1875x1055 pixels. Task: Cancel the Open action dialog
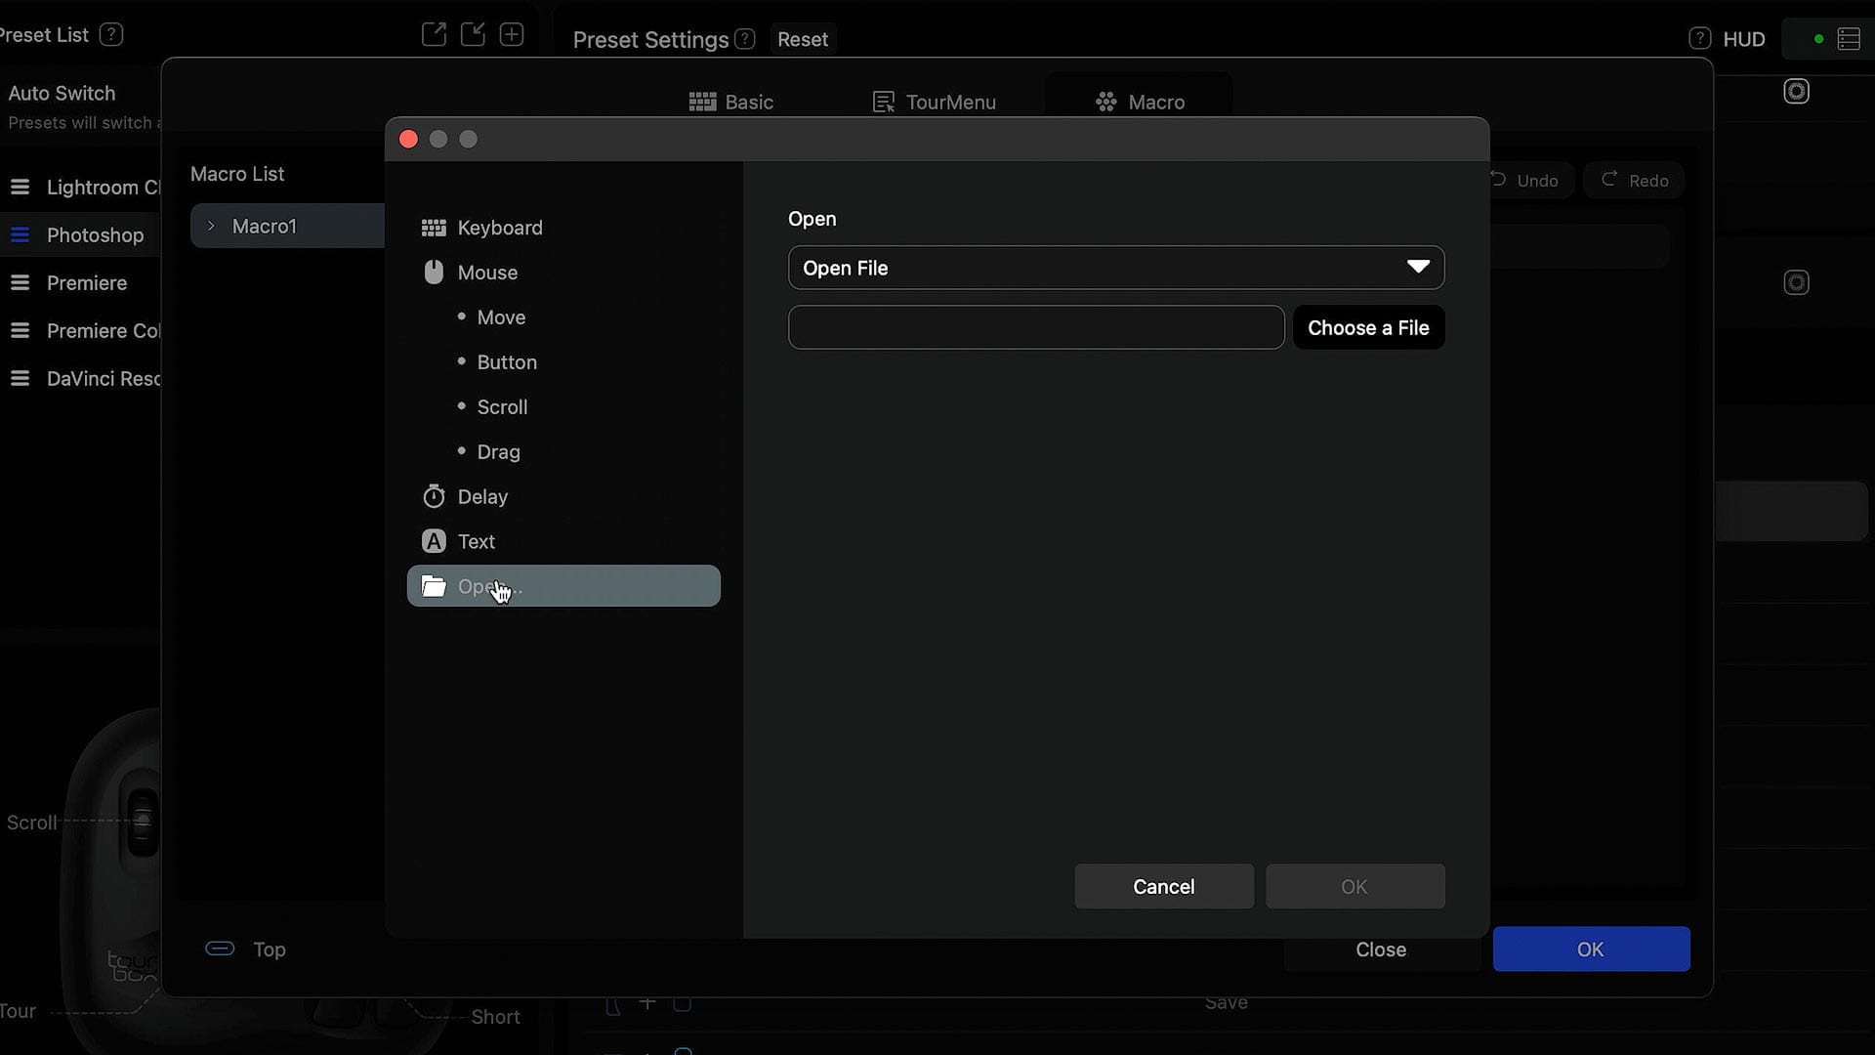(x=1163, y=886)
